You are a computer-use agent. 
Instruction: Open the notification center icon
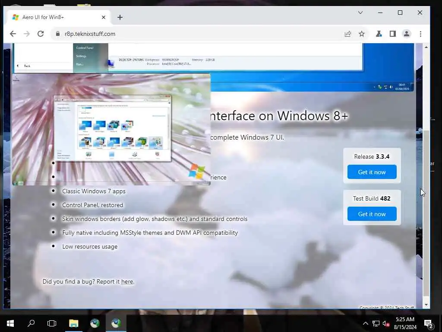pyautogui.click(x=428, y=323)
